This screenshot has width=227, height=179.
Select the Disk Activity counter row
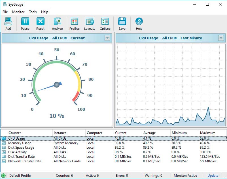113,152
